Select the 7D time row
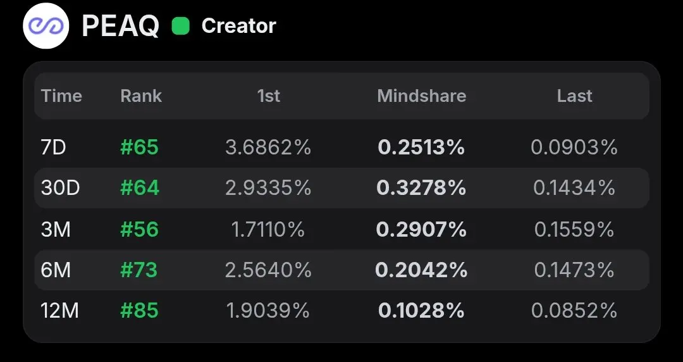683x362 pixels. click(x=341, y=147)
